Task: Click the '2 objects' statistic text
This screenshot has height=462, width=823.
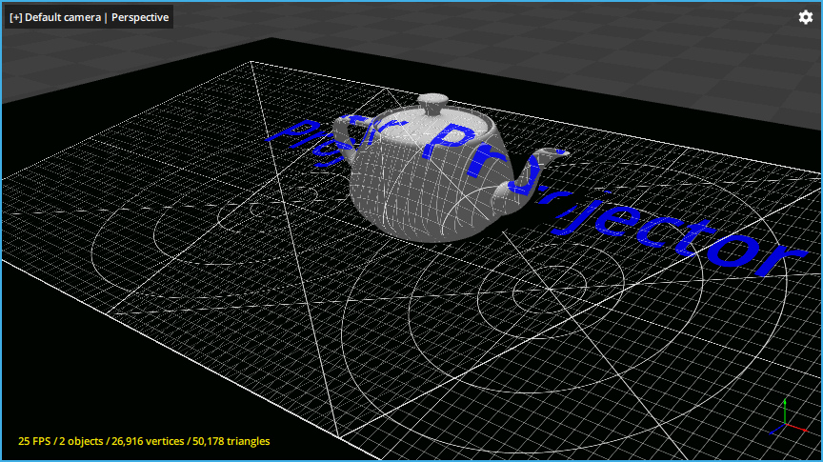Action: click(81, 441)
